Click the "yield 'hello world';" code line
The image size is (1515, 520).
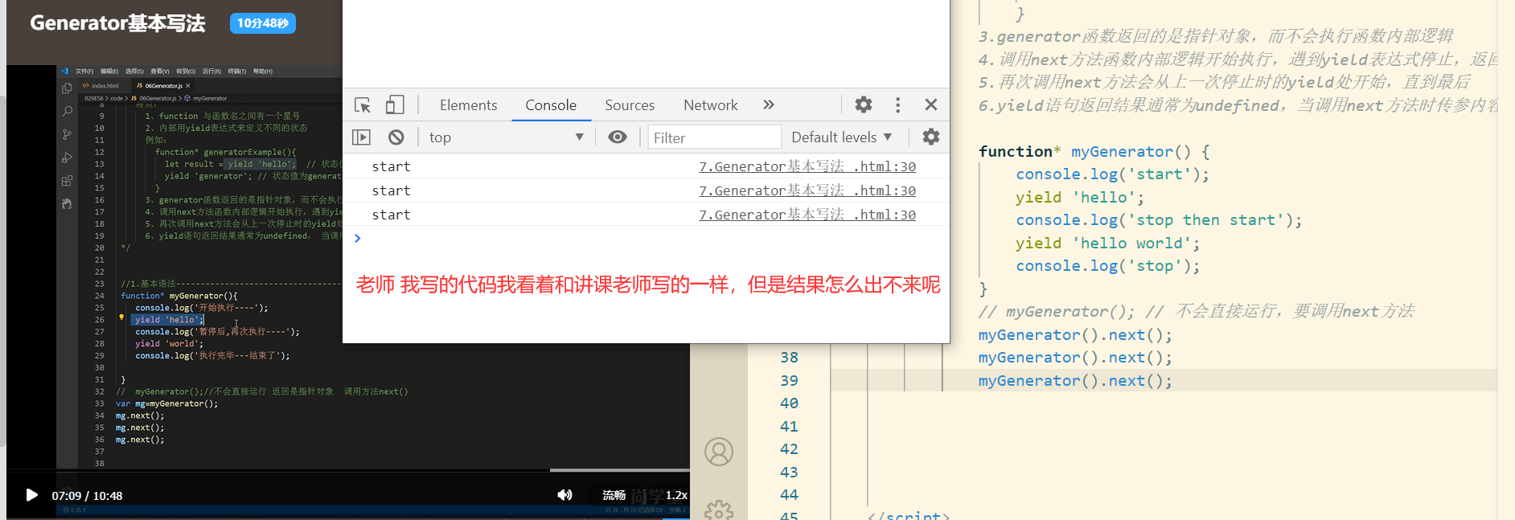pyautogui.click(x=1107, y=244)
